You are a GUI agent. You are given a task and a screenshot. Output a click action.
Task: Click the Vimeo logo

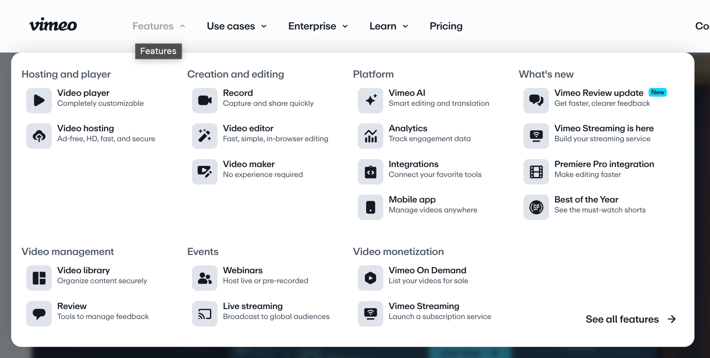click(x=53, y=25)
